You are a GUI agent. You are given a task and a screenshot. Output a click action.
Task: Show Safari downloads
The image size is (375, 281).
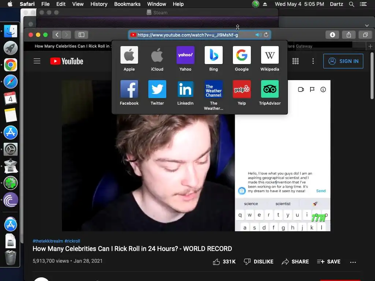pyautogui.click(x=333, y=35)
